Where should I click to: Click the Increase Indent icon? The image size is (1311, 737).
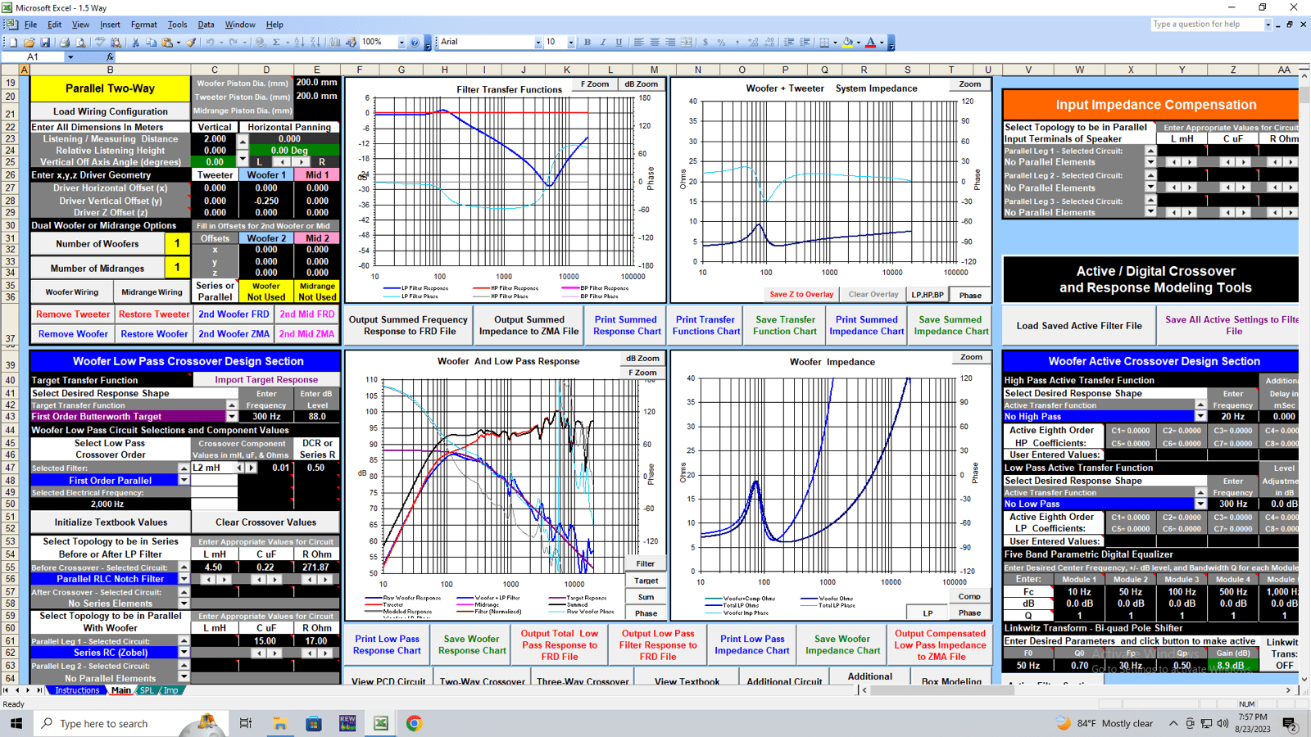pyautogui.click(x=805, y=42)
